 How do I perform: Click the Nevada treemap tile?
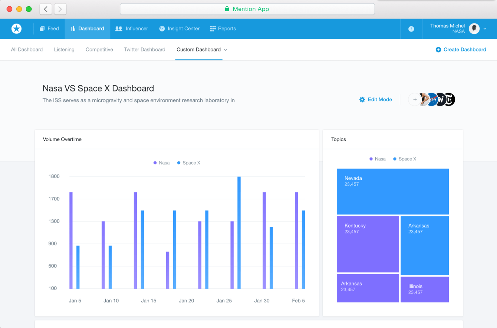(x=393, y=192)
